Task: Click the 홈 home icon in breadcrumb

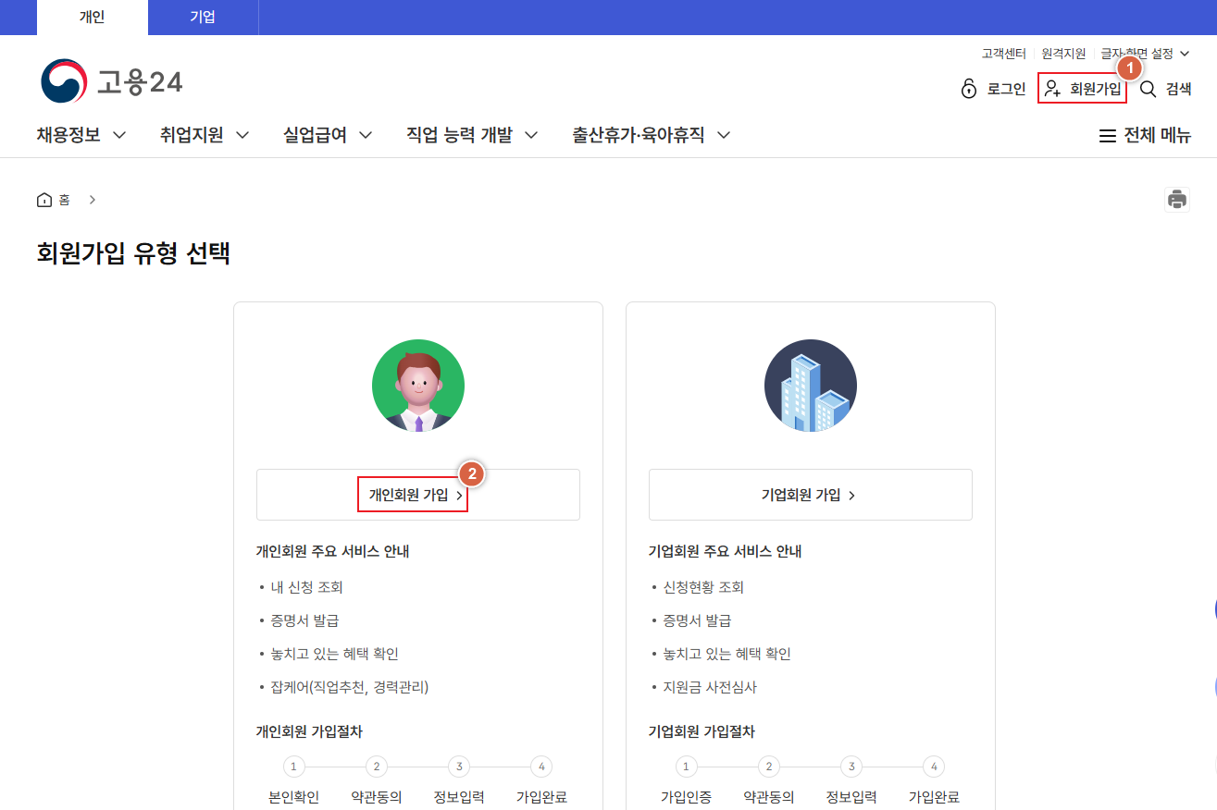Action: (x=43, y=199)
